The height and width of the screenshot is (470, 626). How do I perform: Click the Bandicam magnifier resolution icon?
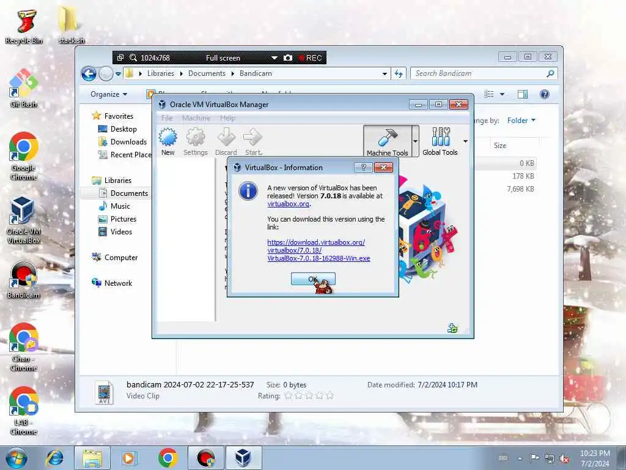pos(133,58)
